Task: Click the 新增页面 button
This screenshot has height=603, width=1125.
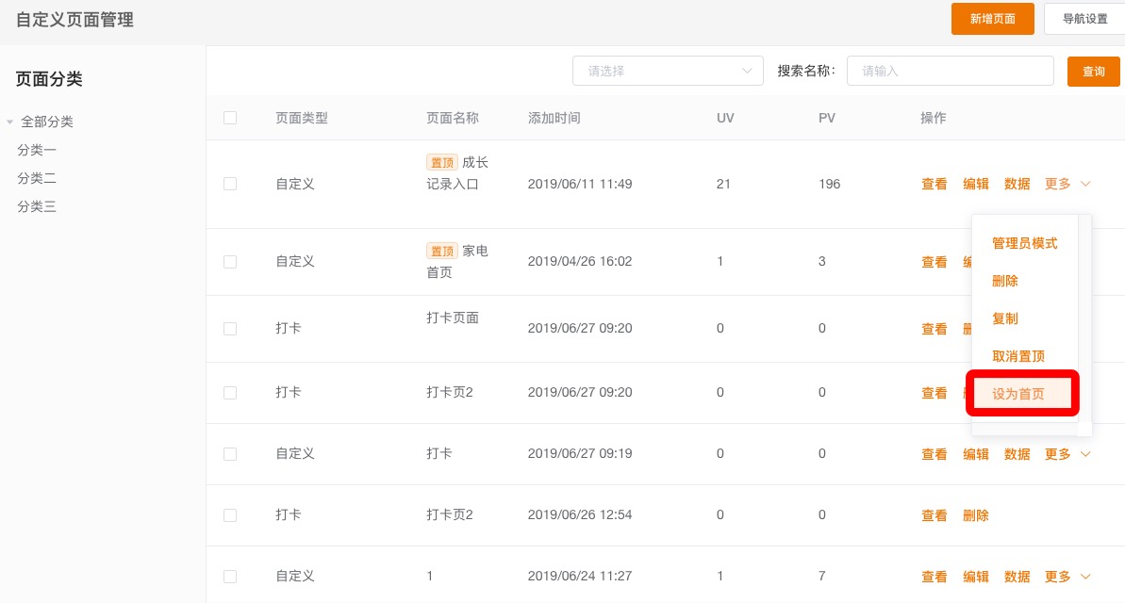Action: pos(992,19)
